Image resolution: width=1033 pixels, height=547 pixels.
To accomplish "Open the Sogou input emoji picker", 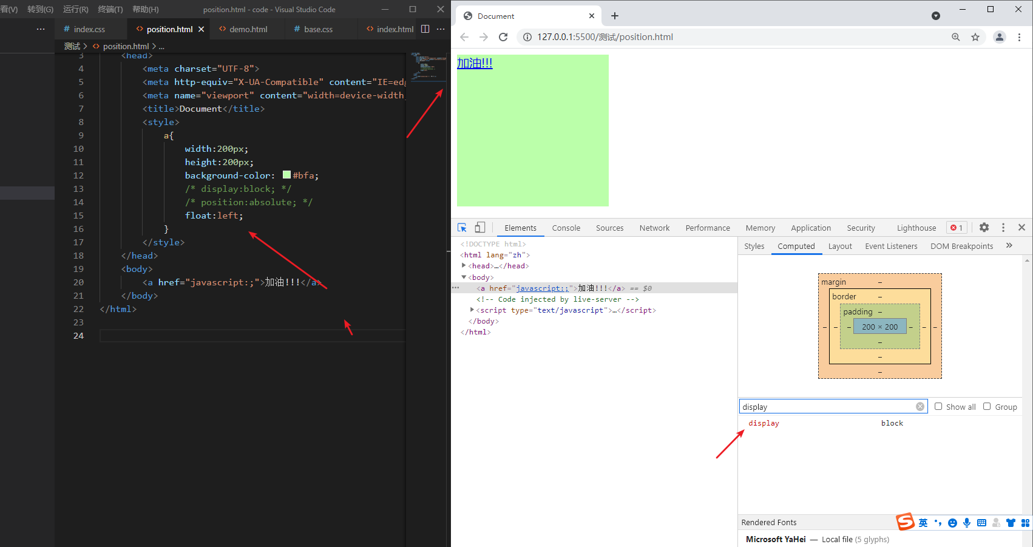I will 953,522.
